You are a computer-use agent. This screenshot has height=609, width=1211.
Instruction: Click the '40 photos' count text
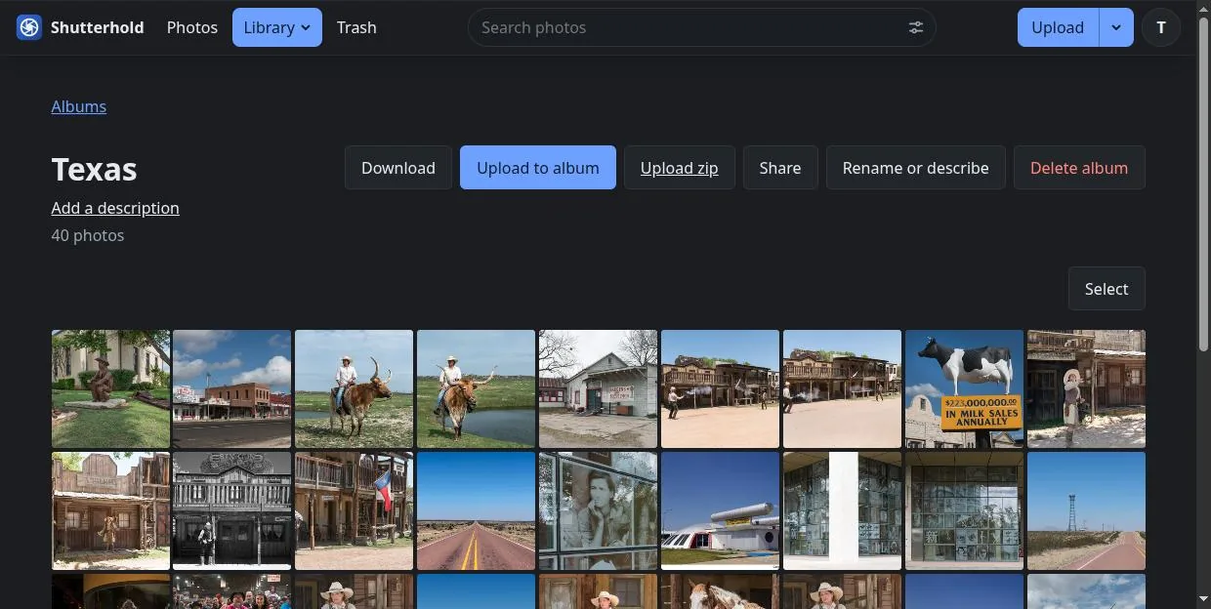(x=88, y=235)
